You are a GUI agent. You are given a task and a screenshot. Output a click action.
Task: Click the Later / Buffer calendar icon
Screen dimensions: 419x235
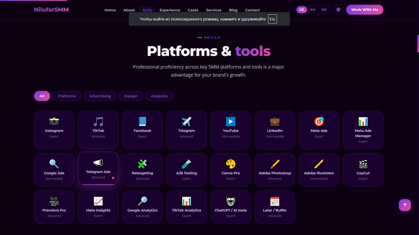tap(275, 201)
